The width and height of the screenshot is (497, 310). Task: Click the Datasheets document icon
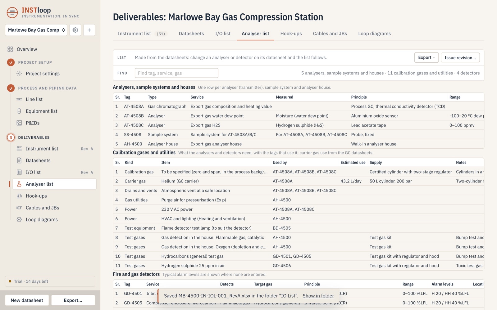19,160
